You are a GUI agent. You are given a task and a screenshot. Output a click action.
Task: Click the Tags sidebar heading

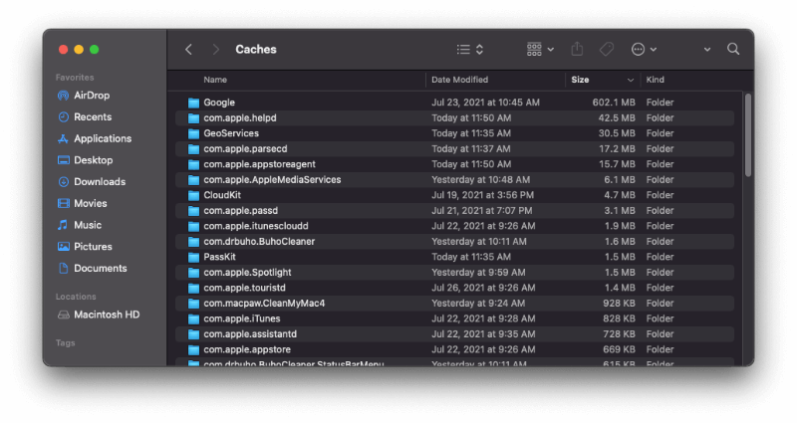[x=65, y=343]
